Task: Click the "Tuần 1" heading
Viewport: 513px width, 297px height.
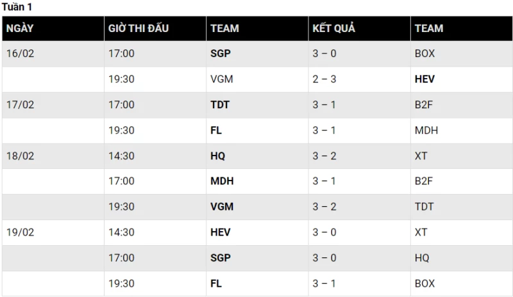Action: (x=17, y=7)
